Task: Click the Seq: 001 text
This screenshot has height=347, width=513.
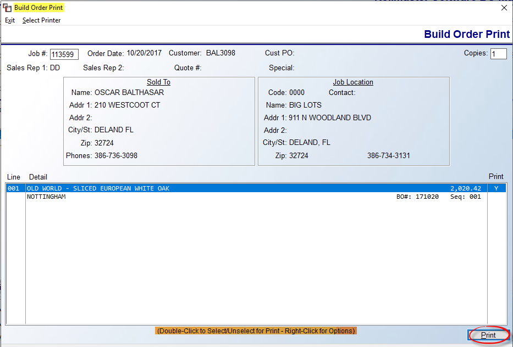Action: click(x=466, y=197)
